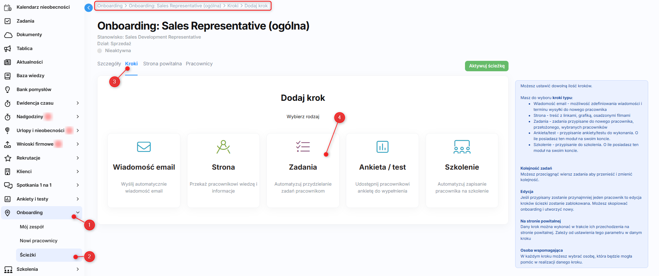Expand the Klienci submenu arrow
The image size is (659, 276).
78,172
